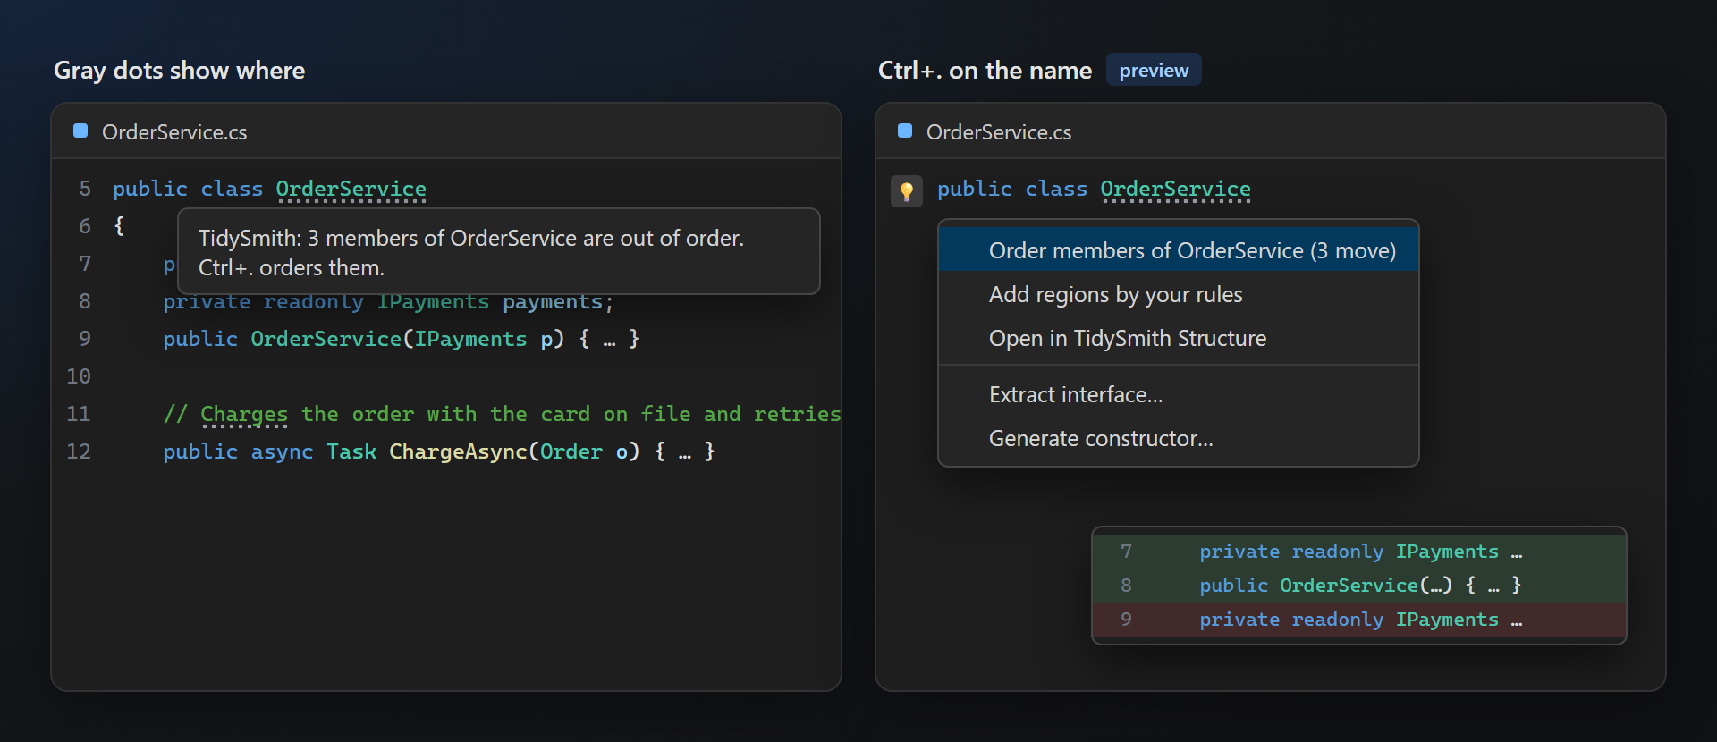
Task: Choose Extract interface... option
Action: pyautogui.click(x=1178, y=394)
